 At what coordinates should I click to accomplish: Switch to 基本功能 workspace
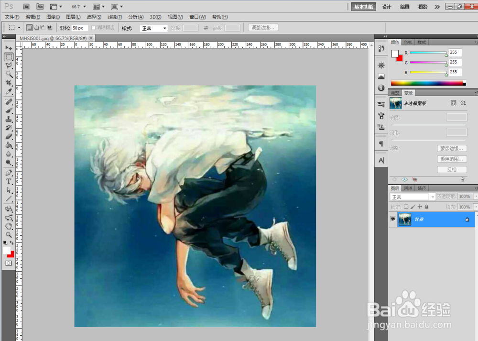[363, 7]
